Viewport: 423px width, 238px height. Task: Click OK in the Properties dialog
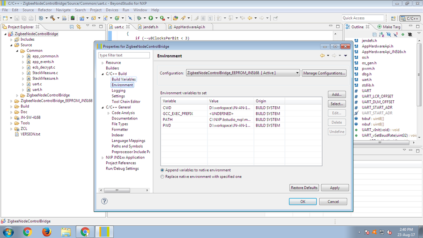point(303,201)
